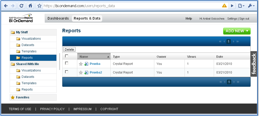The image size is (259, 116).
Task: Mark Prueba report as favorite star
Action: click(81, 64)
